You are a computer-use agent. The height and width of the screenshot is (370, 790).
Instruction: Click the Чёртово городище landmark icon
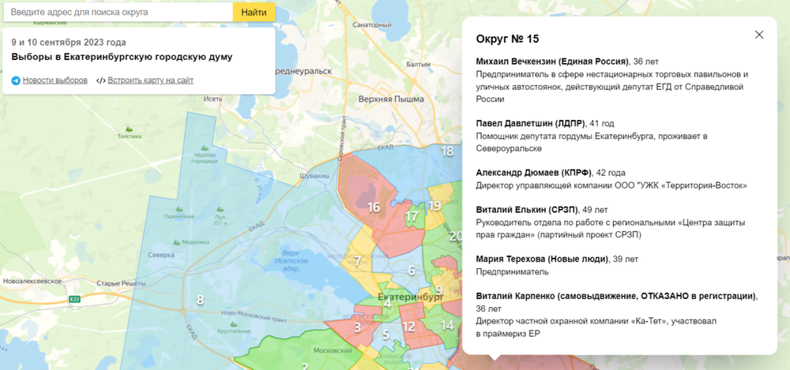[x=204, y=148]
